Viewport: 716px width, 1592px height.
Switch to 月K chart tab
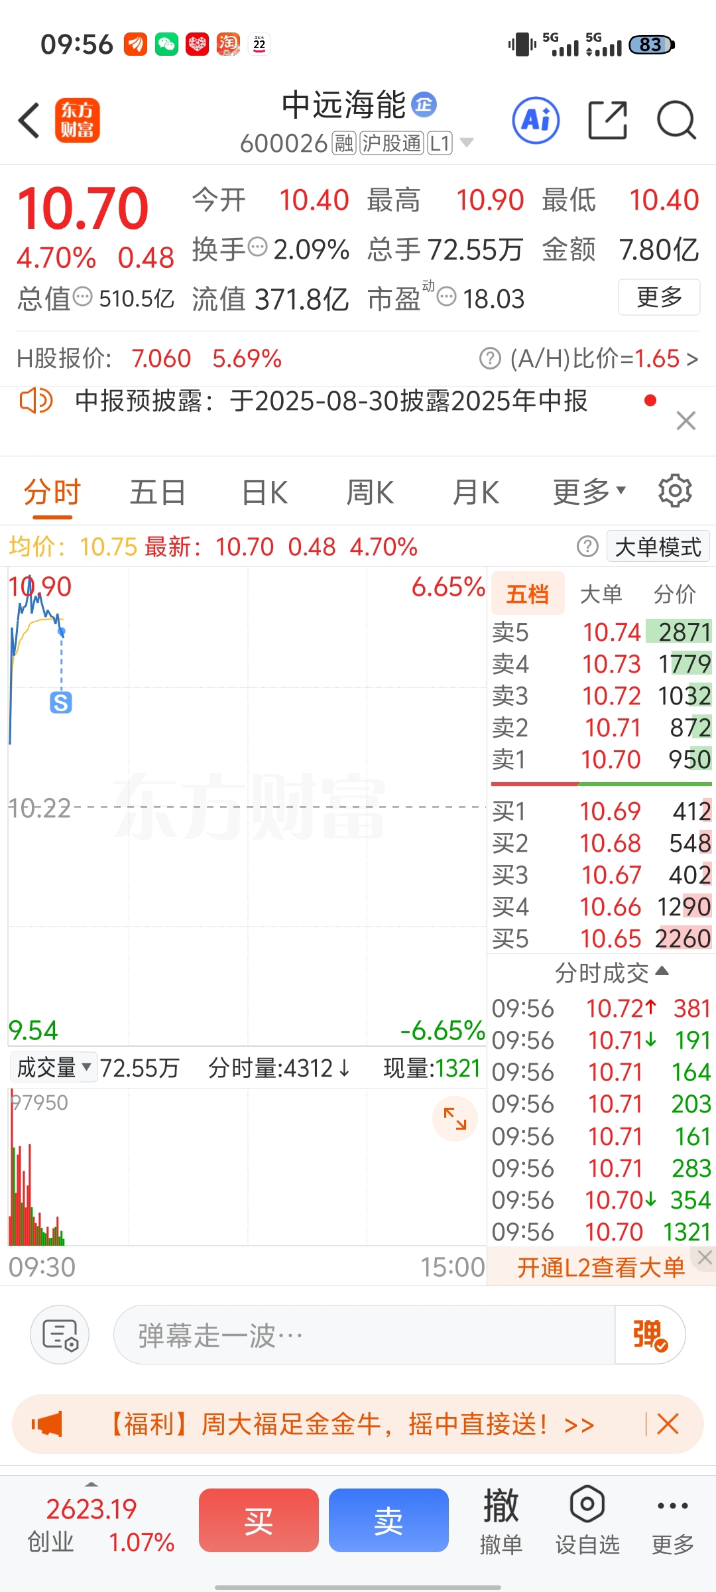click(x=476, y=493)
